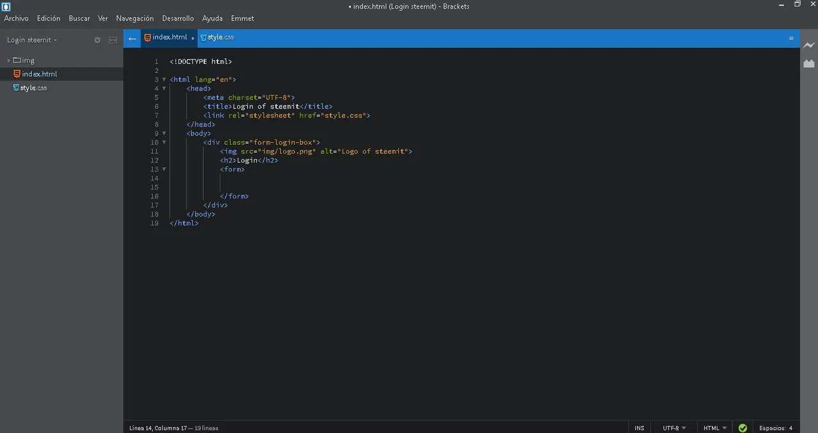This screenshot has height=433, width=818.
Task: Collapse the body tag on line 9
Action: point(164,133)
